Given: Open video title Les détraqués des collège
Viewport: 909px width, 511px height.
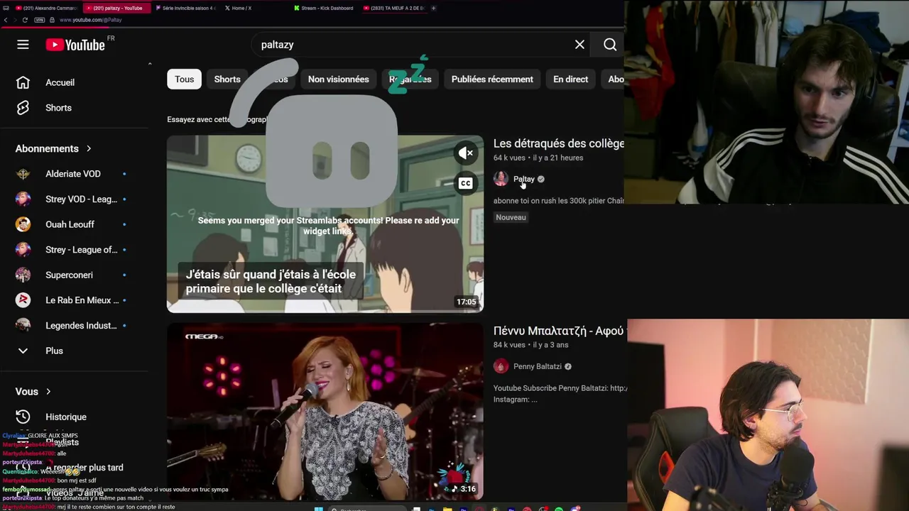Looking at the screenshot, I should [559, 143].
